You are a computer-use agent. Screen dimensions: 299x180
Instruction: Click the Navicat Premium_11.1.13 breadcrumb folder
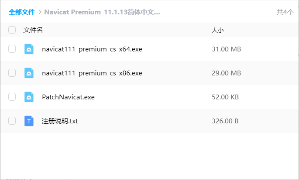click(x=102, y=12)
